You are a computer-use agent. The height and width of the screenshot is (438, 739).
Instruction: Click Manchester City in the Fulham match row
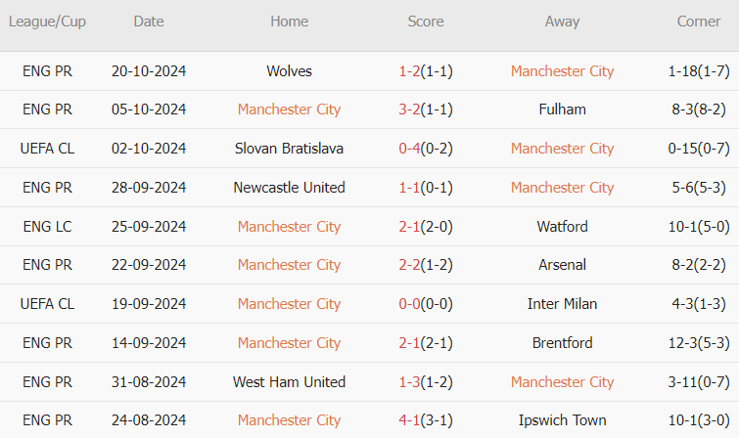pos(289,109)
